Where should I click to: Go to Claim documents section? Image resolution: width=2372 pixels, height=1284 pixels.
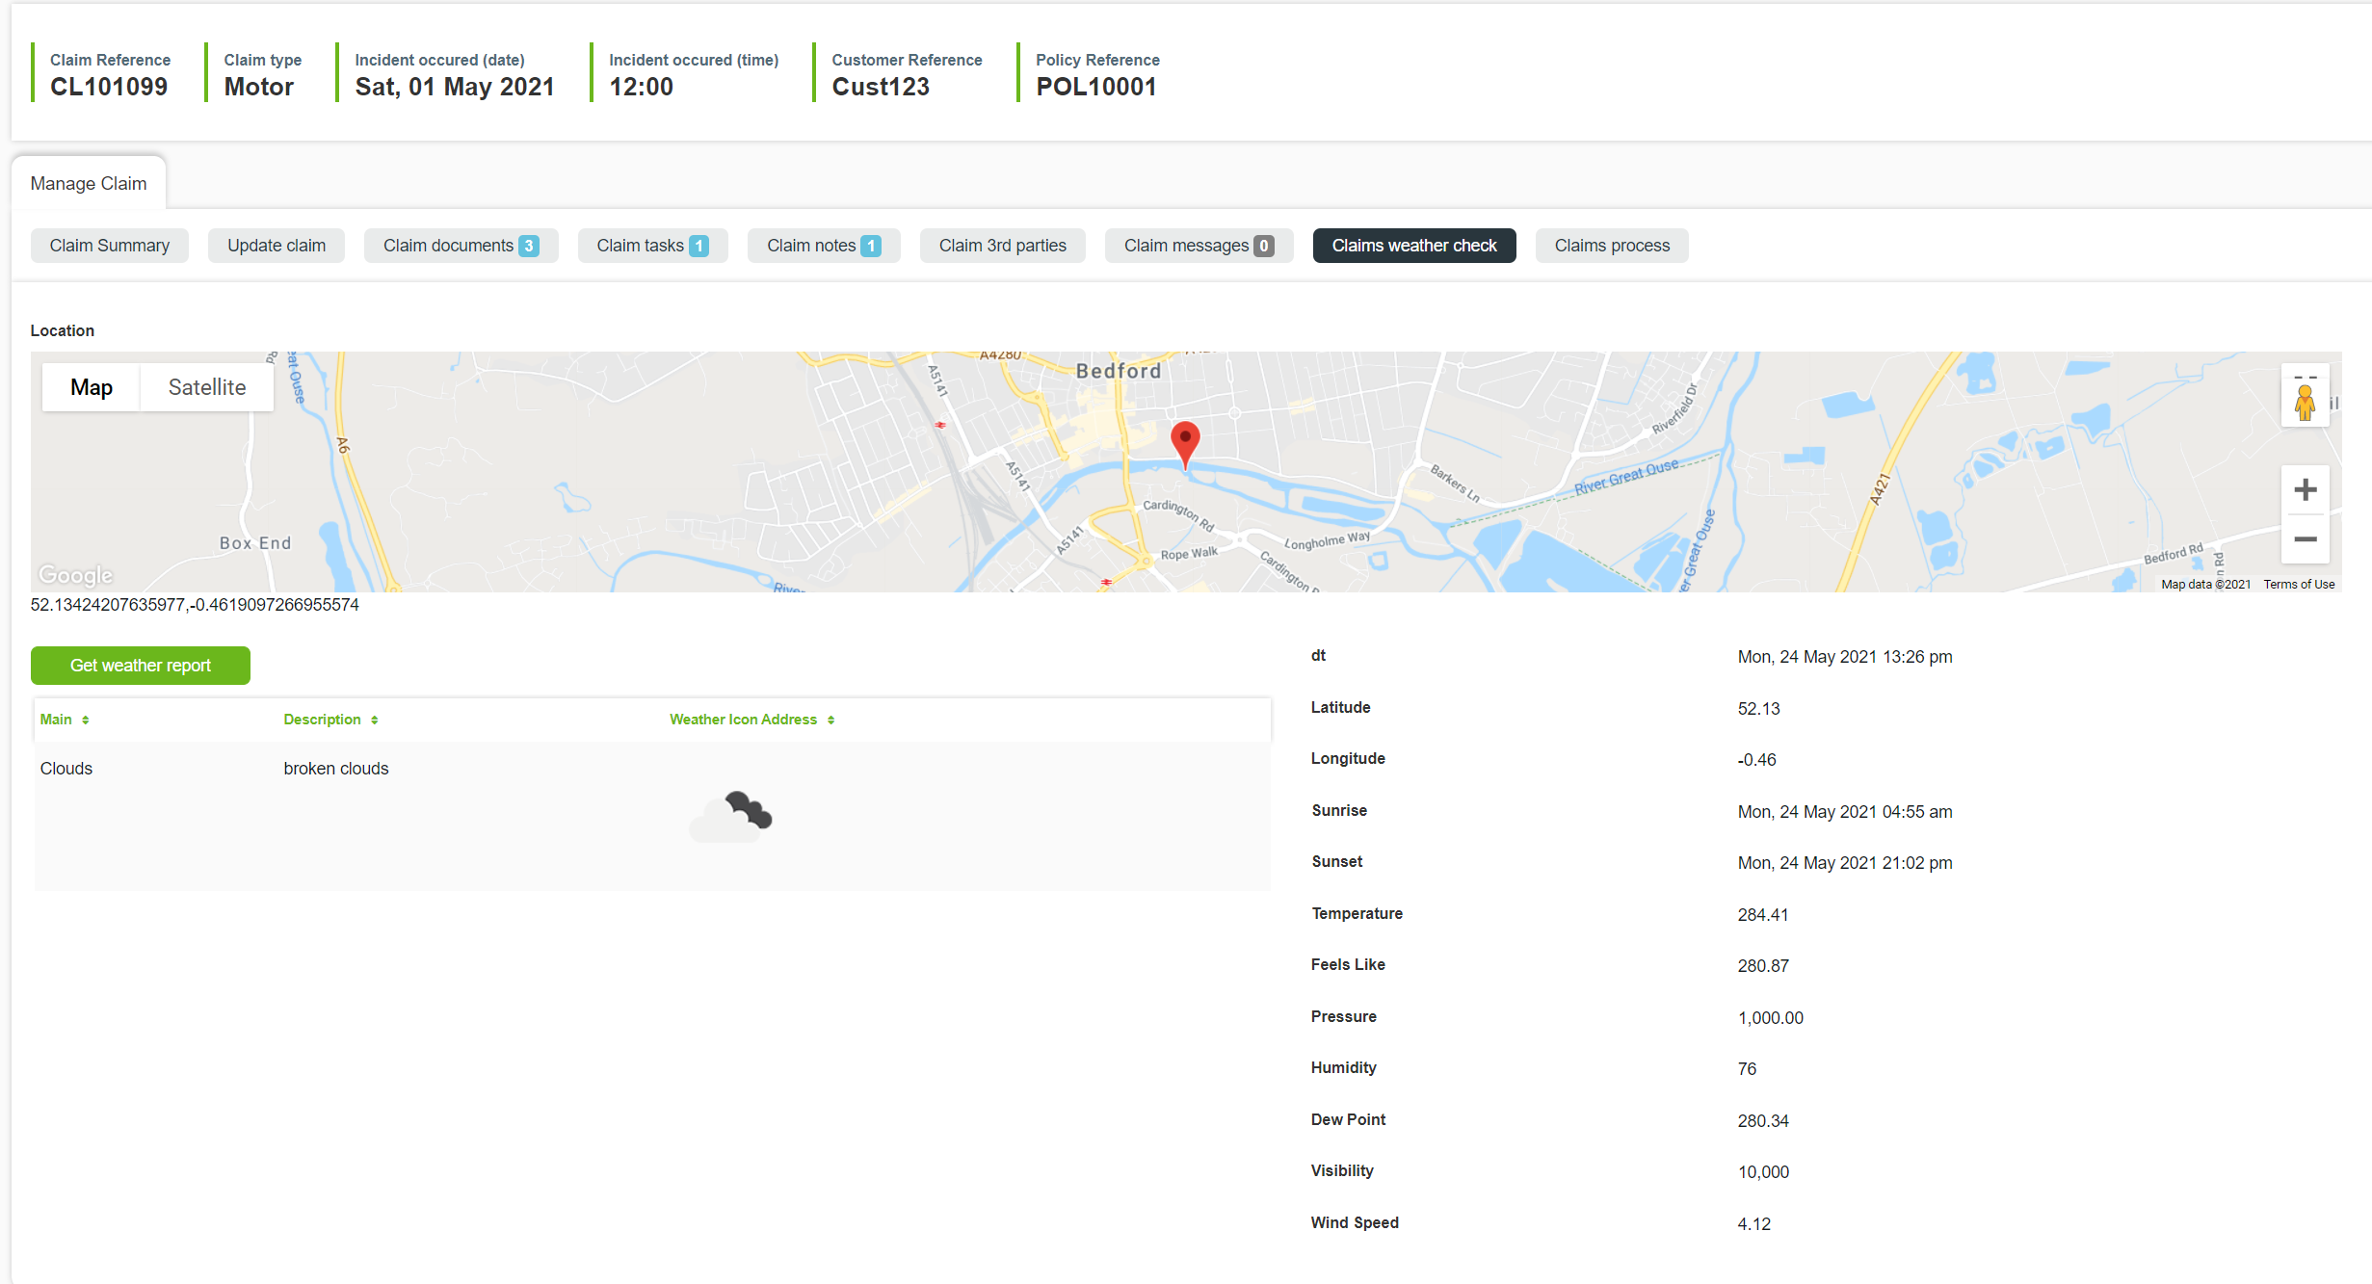click(x=461, y=246)
